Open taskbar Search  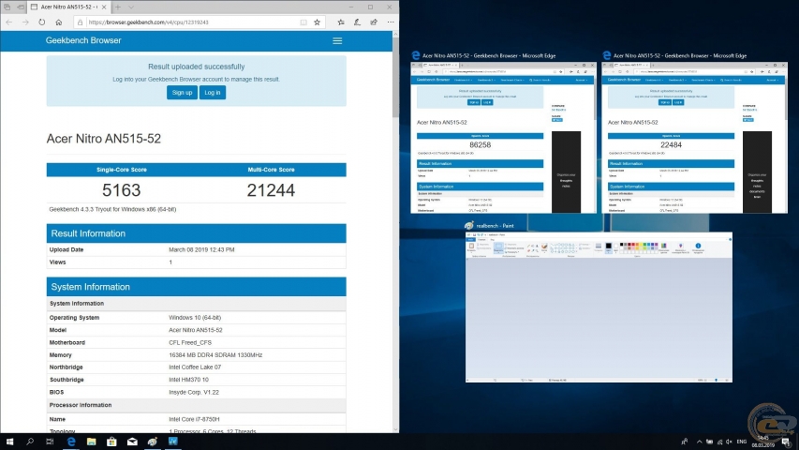pos(30,442)
